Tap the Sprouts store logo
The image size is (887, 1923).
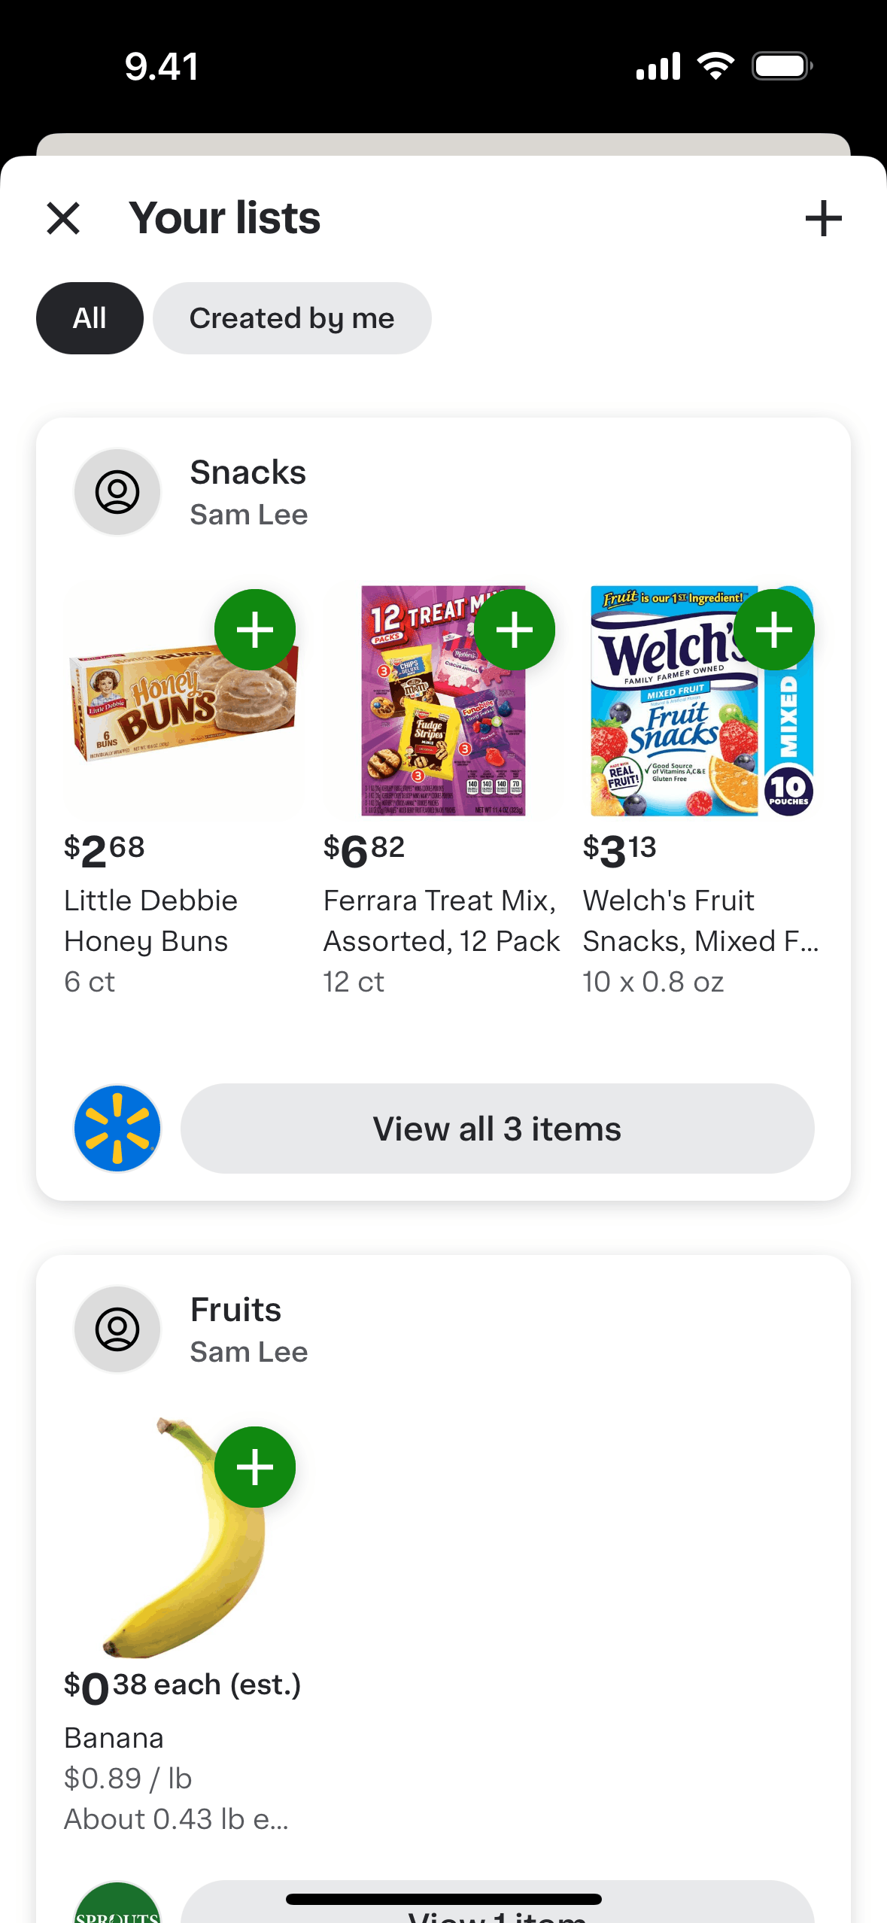click(117, 1903)
